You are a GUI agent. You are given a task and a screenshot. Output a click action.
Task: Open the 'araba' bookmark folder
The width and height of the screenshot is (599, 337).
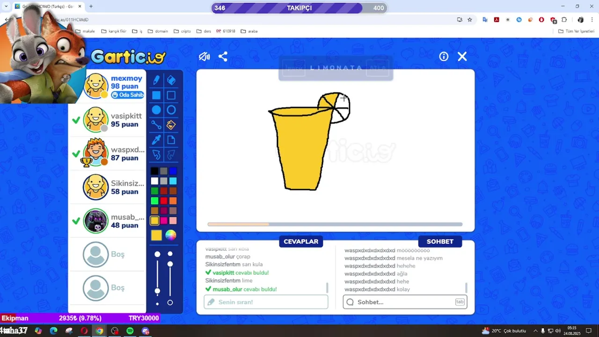coord(249,31)
